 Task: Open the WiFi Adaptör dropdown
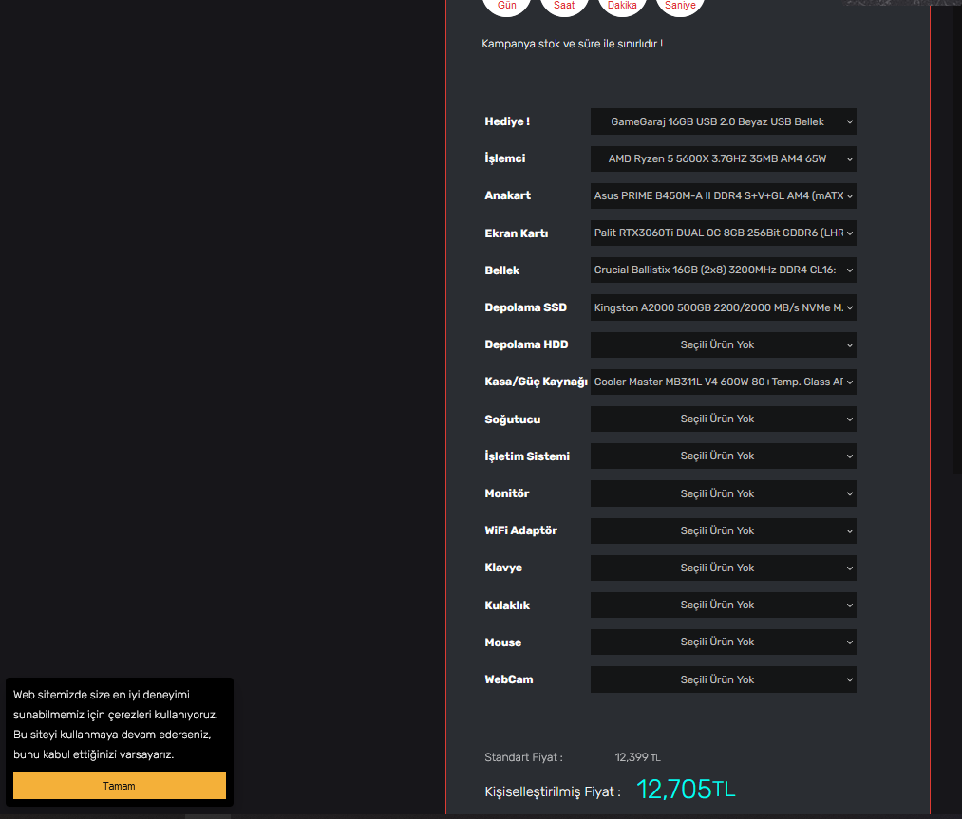(724, 530)
